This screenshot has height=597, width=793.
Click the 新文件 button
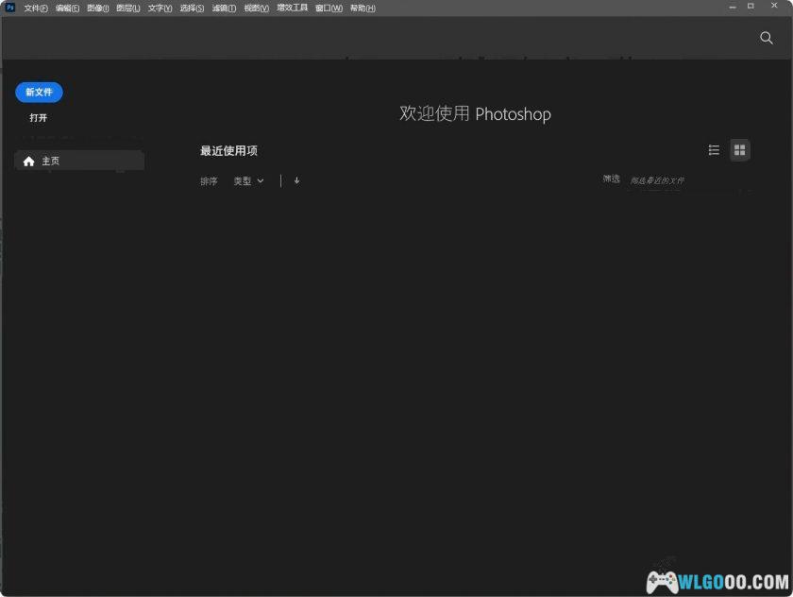click(38, 92)
